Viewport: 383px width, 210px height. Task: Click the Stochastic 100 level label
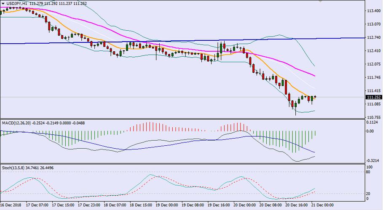[x=369, y=168]
